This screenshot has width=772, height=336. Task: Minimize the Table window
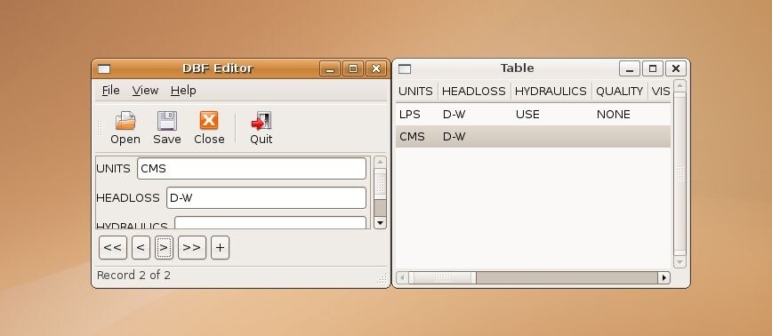coord(630,68)
